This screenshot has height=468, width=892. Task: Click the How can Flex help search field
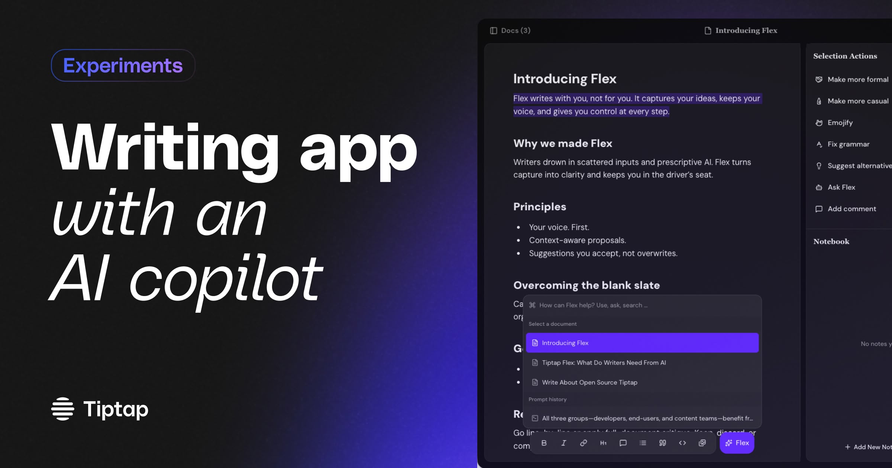pyautogui.click(x=593, y=305)
